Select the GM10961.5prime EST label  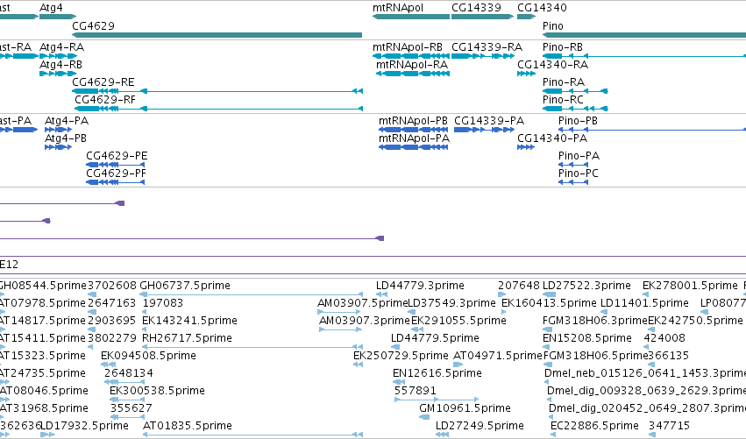click(x=465, y=408)
